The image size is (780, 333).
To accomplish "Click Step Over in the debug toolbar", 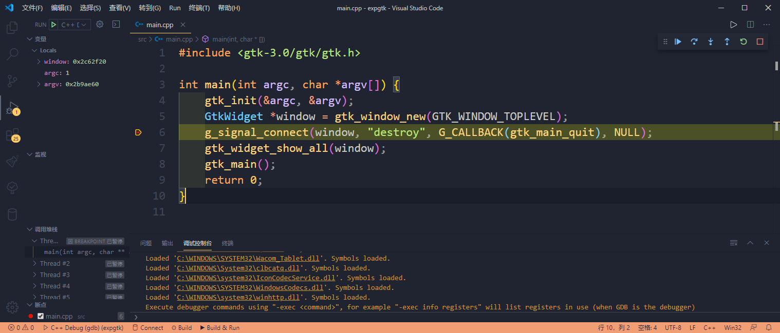I will click(694, 42).
